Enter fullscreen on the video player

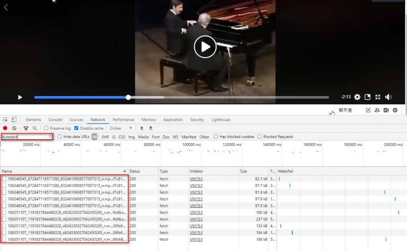pos(378,97)
